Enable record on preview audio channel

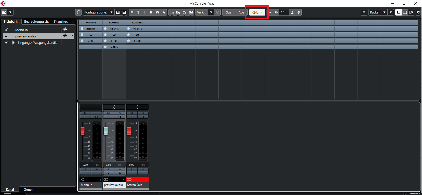point(120,173)
